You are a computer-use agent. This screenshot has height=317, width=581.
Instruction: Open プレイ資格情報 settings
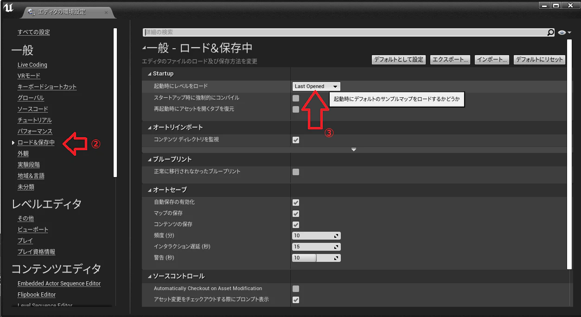[x=36, y=252]
